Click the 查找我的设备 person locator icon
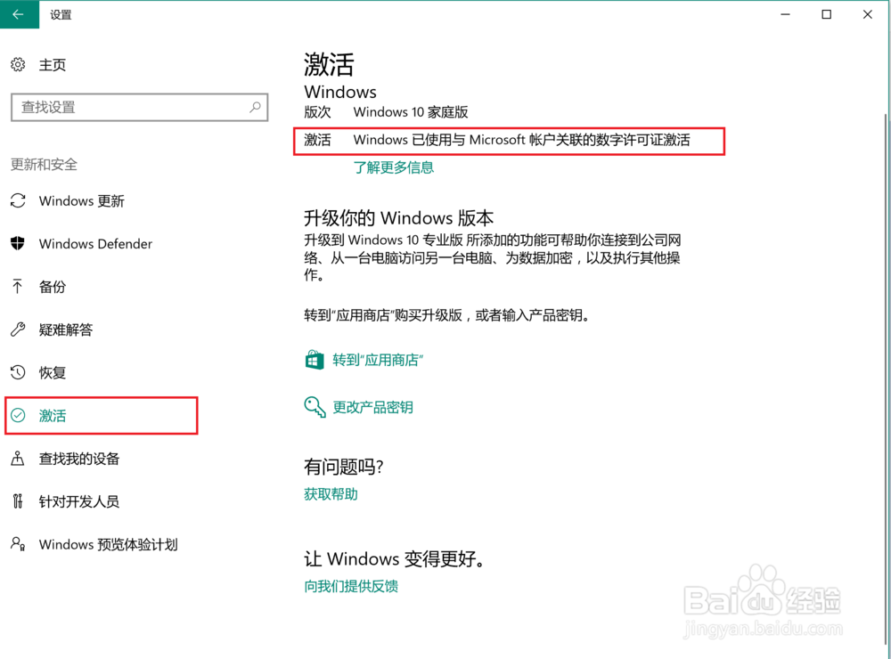 (18, 459)
